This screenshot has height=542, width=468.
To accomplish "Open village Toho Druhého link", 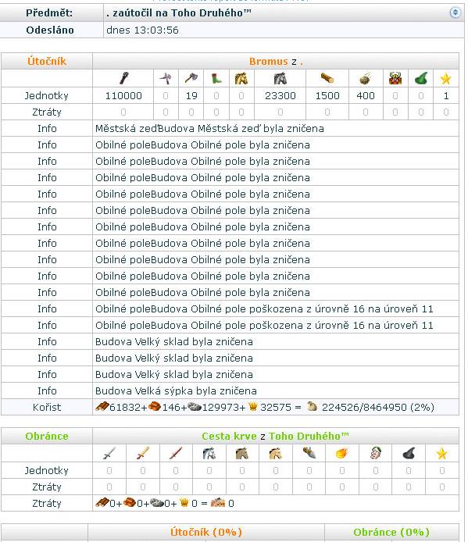I will coord(309,437).
